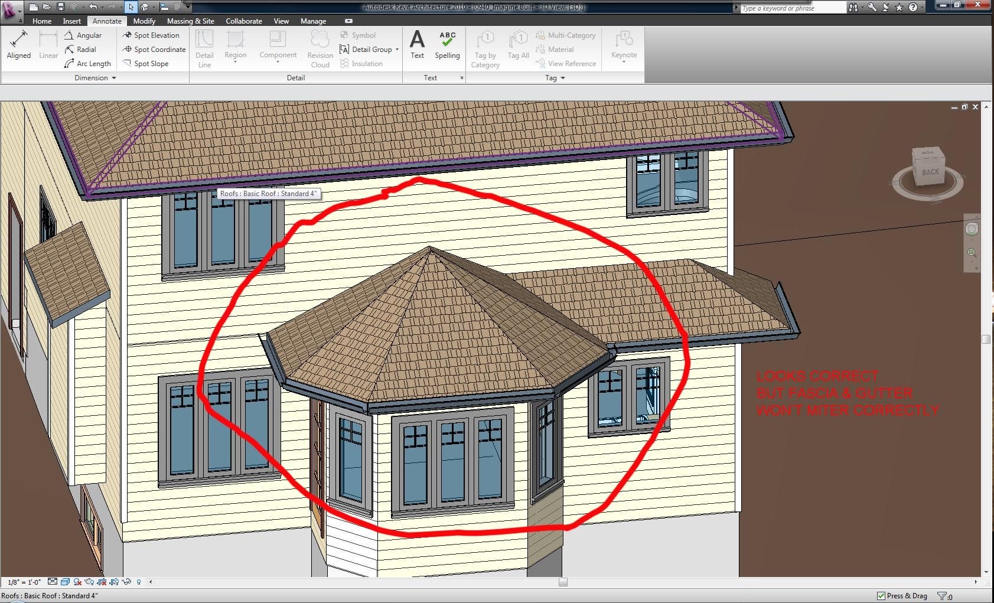Choose the Spot Elevation tool

pos(151,35)
